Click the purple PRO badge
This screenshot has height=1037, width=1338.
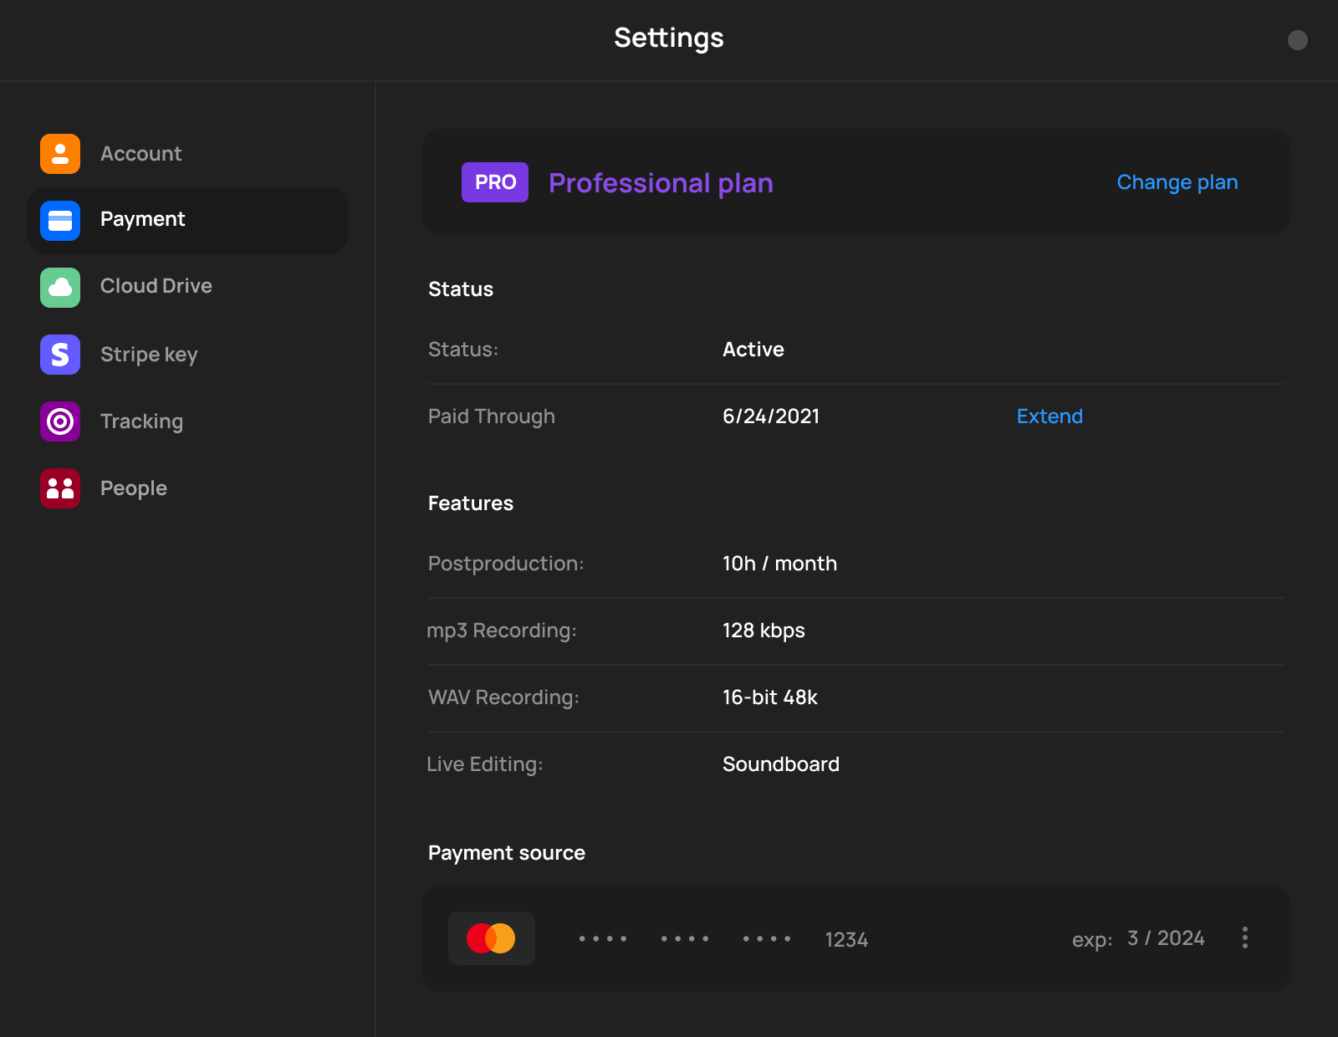click(x=495, y=182)
